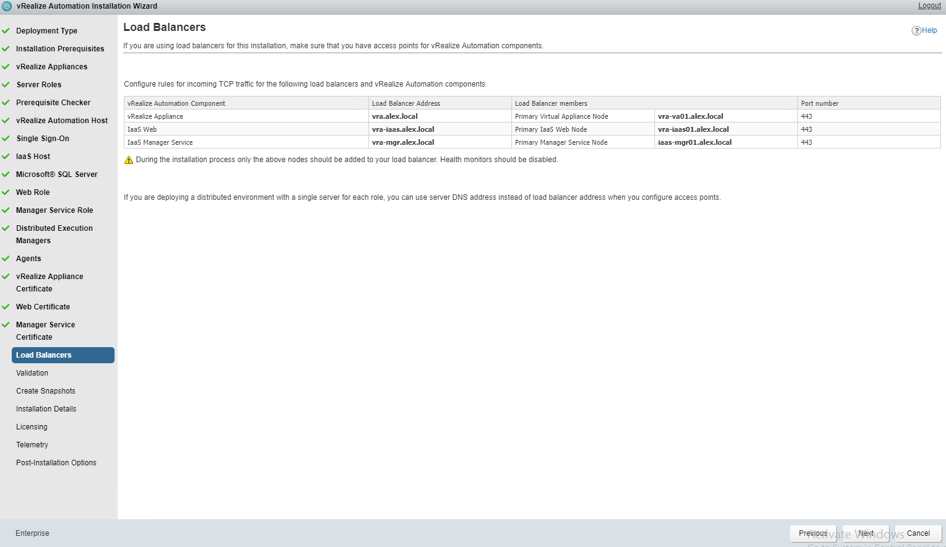Open the IaaS Host step
Viewport: 946px width, 547px height.
(x=33, y=157)
